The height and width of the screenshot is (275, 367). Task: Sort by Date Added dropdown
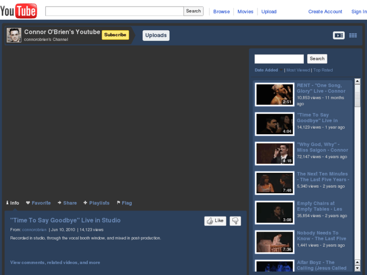point(269,70)
